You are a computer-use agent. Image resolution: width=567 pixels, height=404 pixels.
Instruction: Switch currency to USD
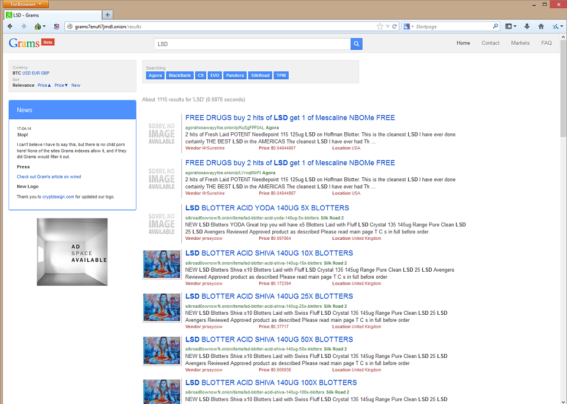27,73
